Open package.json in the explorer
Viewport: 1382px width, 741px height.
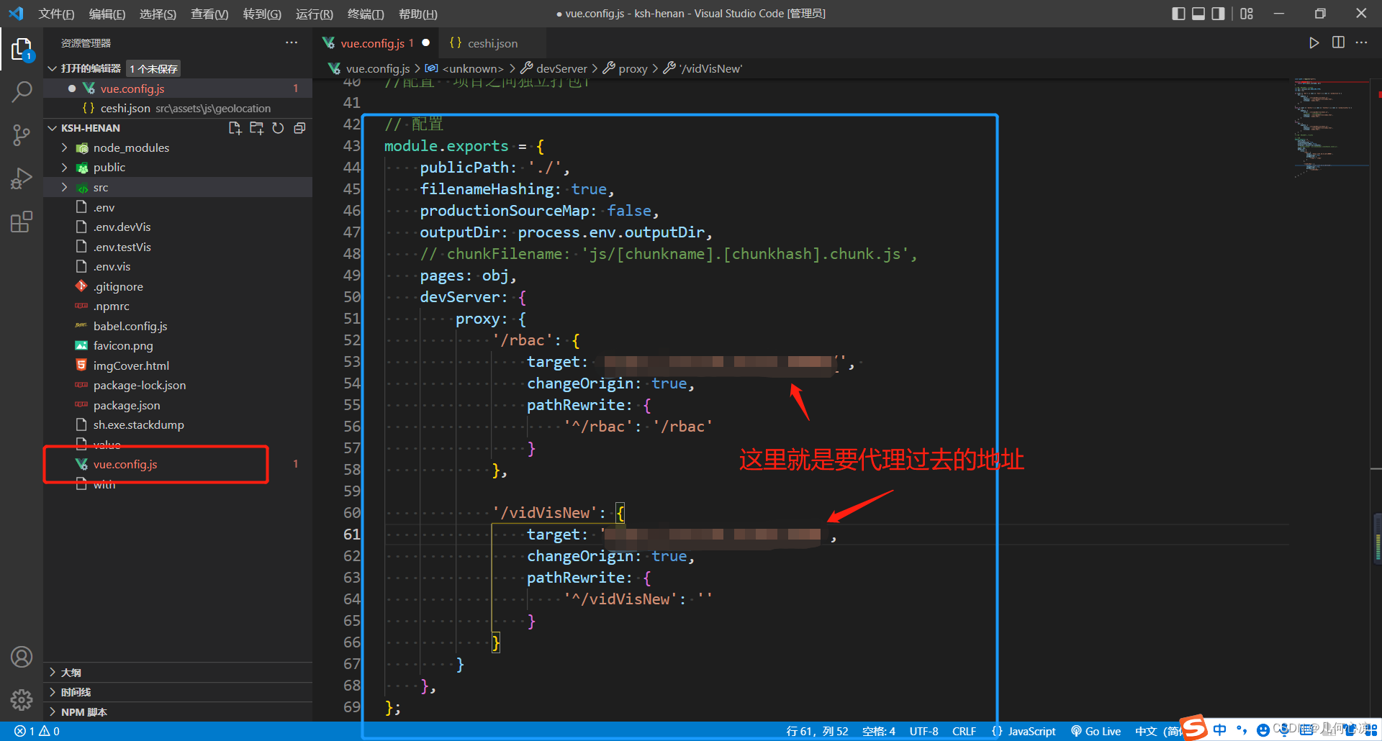click(127, 405)
